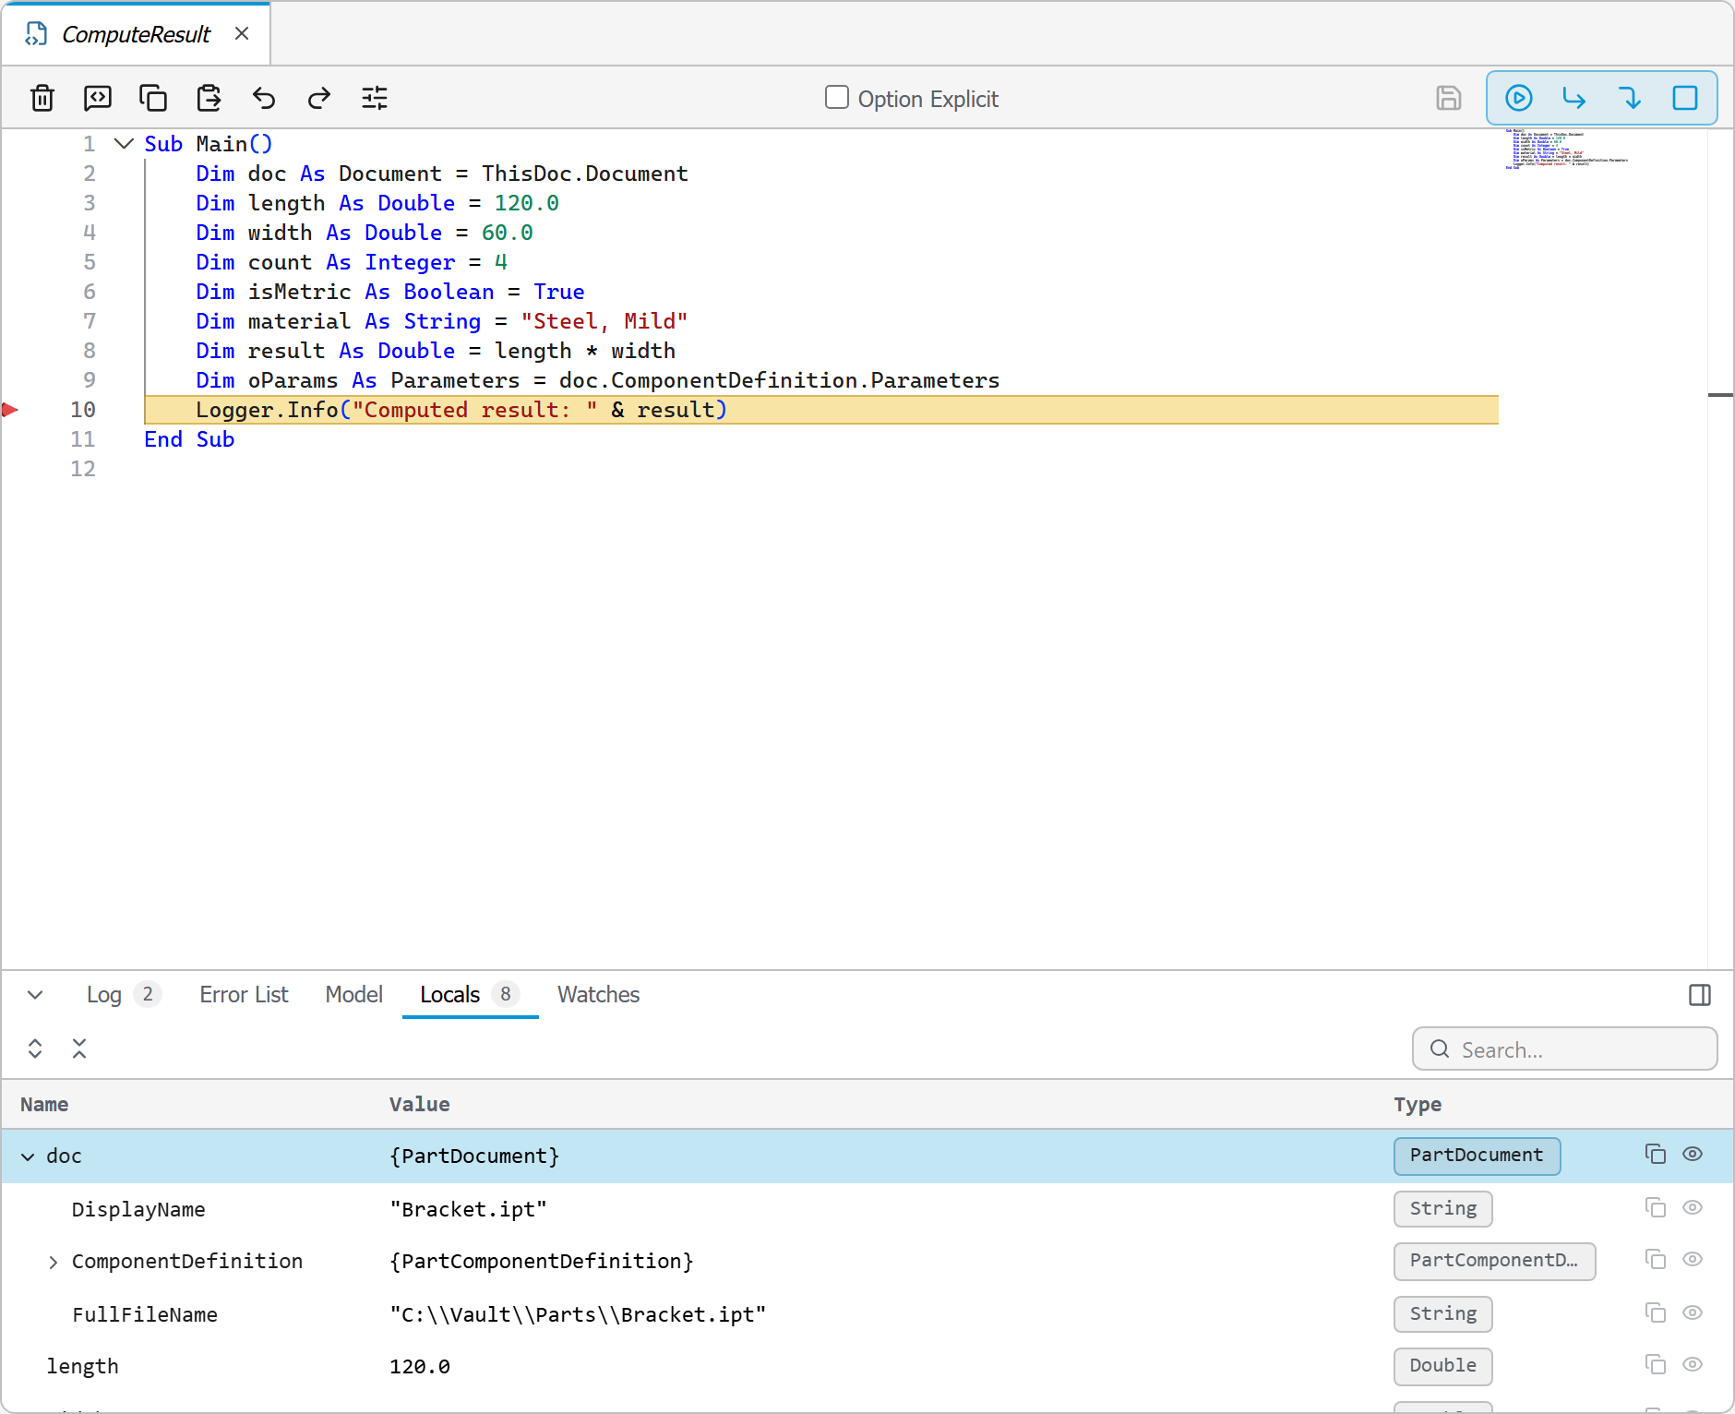Image resolution: width=1735 pixels, height=1414 pixels.
Task: Copy the ComponentDefinition value
Action: point(1656,1260)
